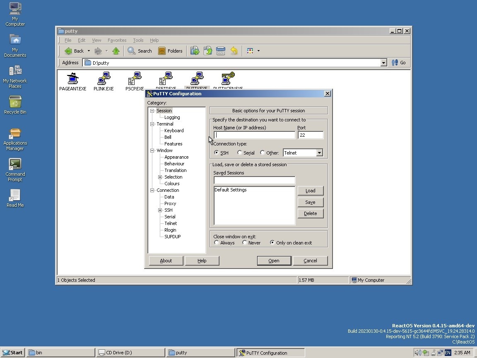This screenshot has height=358, width=477.
Task: Expand the SSH tree node
Action: tap(160, 210)
